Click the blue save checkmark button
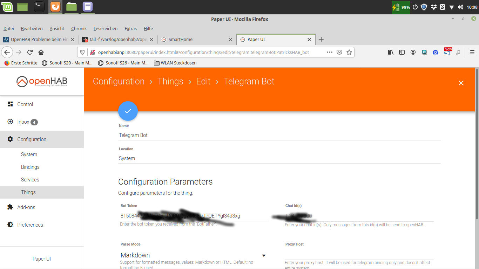This screenshot has height=269, width=479. (x=128, y=111)
